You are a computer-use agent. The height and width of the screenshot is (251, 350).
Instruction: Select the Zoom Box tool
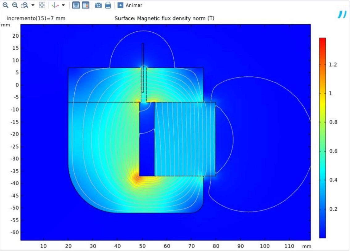click(25, 5)
